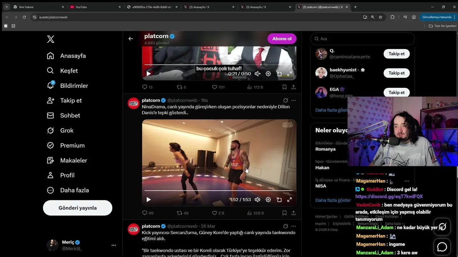Open the Hizmet Şartları footer link

pyautogui.click(x=326, y=217)
